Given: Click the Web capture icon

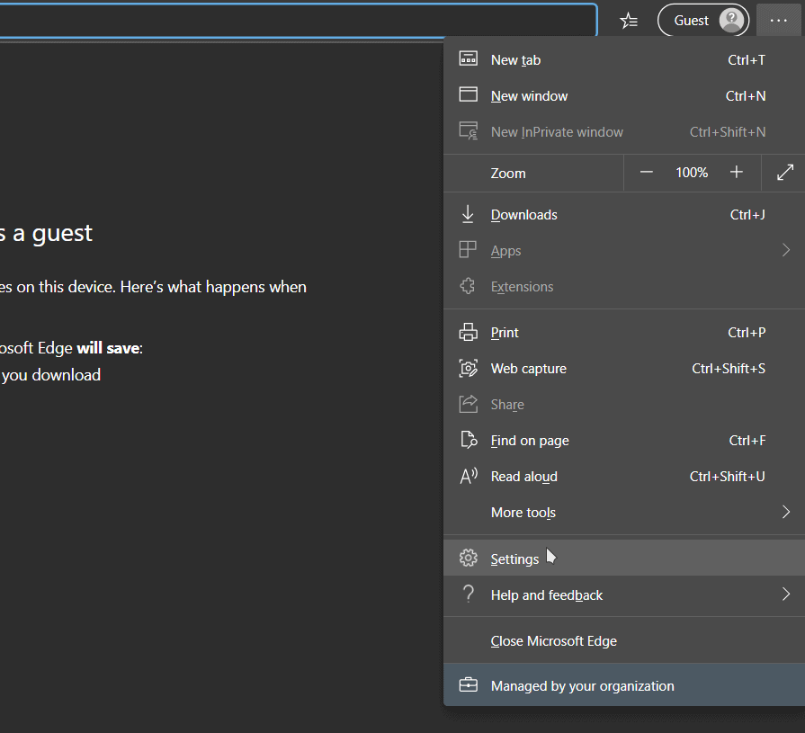Looking at the screenshot, I should pyautogui.click(x=468, y=368).
